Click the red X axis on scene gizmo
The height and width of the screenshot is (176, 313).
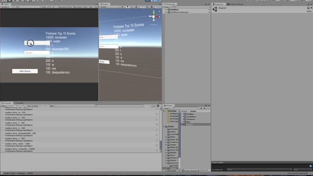click(157, 17)
